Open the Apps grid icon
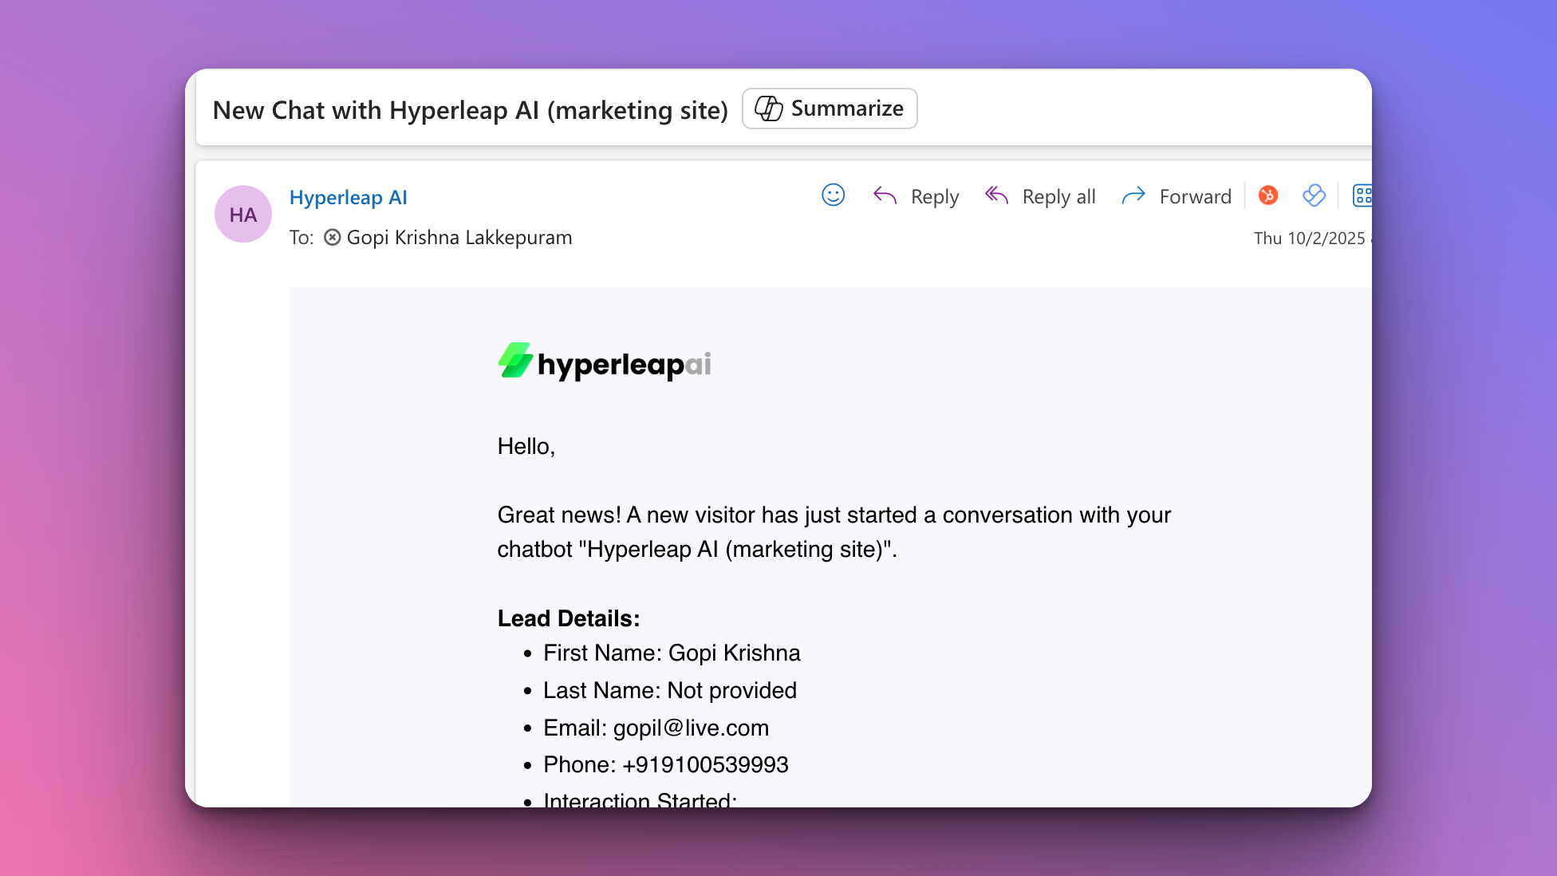The width and height of the screenshot is (1557, 876). (1362, 195)
